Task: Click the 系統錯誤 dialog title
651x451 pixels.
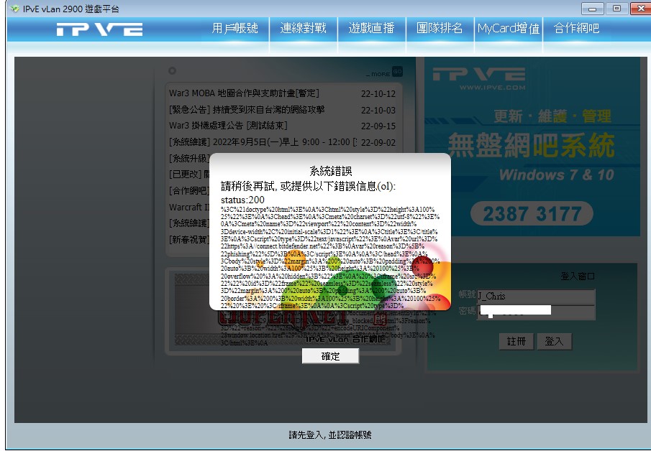Action: click(331, 171)
